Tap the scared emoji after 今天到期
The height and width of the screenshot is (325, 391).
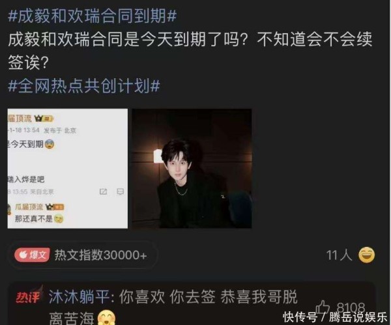[x=50, y=145]
